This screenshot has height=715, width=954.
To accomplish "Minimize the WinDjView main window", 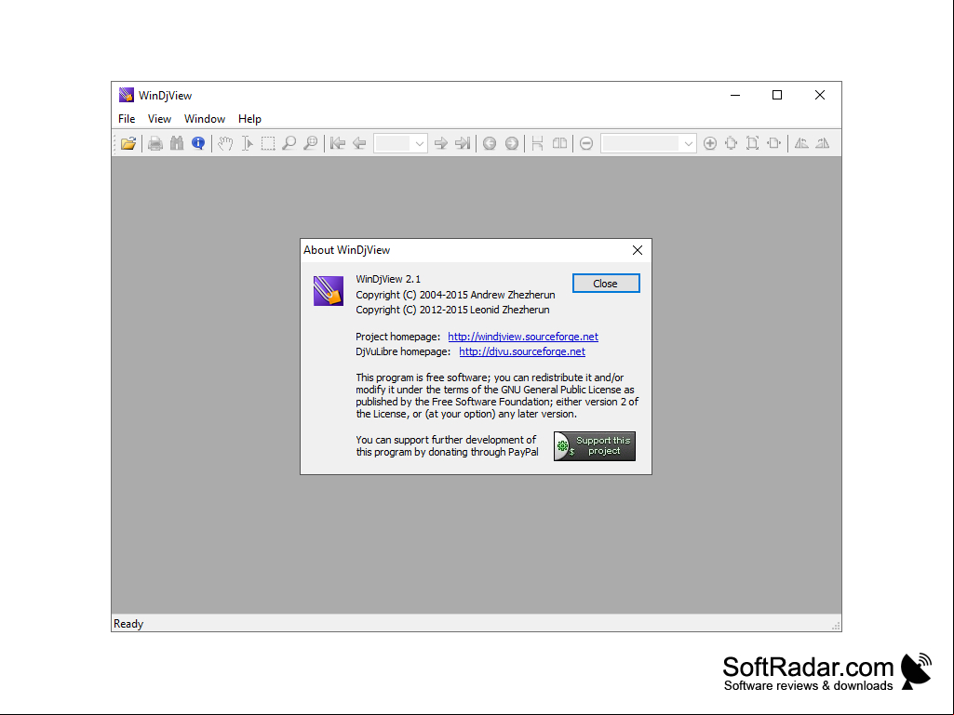I will (735, 96).
